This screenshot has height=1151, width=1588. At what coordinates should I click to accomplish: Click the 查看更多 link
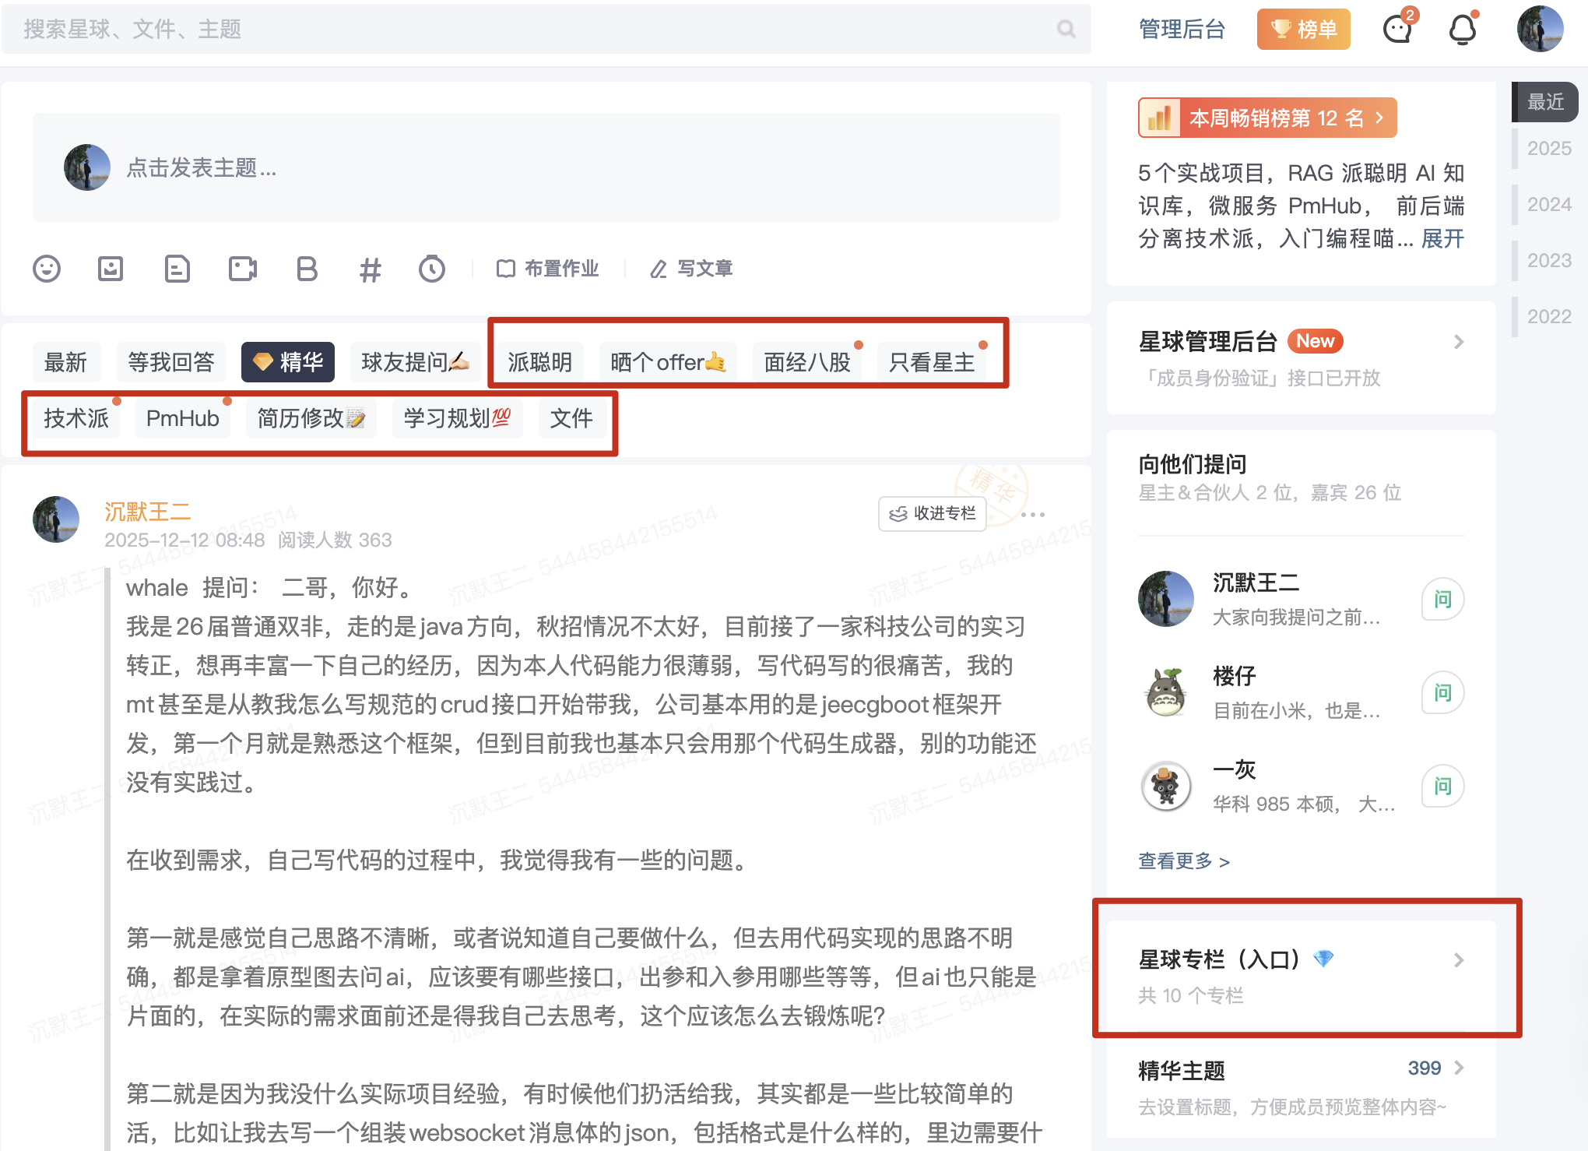tap(1183, 861)
